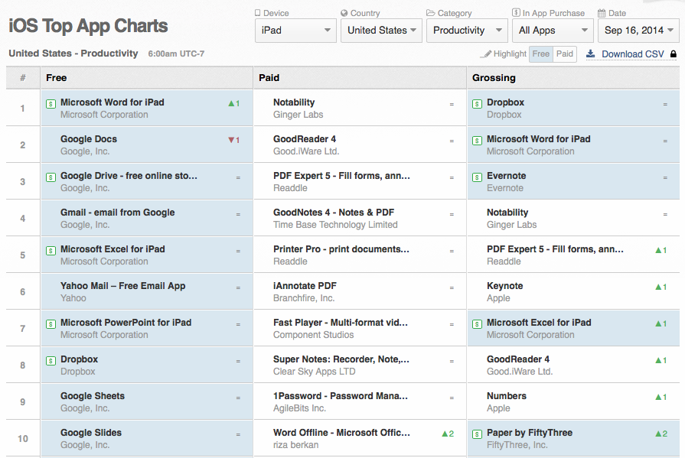Click the green up-arrow indicator for Word Offline
Image resolution: width=685 pixels, height=458 pixels.
(448, 434)
